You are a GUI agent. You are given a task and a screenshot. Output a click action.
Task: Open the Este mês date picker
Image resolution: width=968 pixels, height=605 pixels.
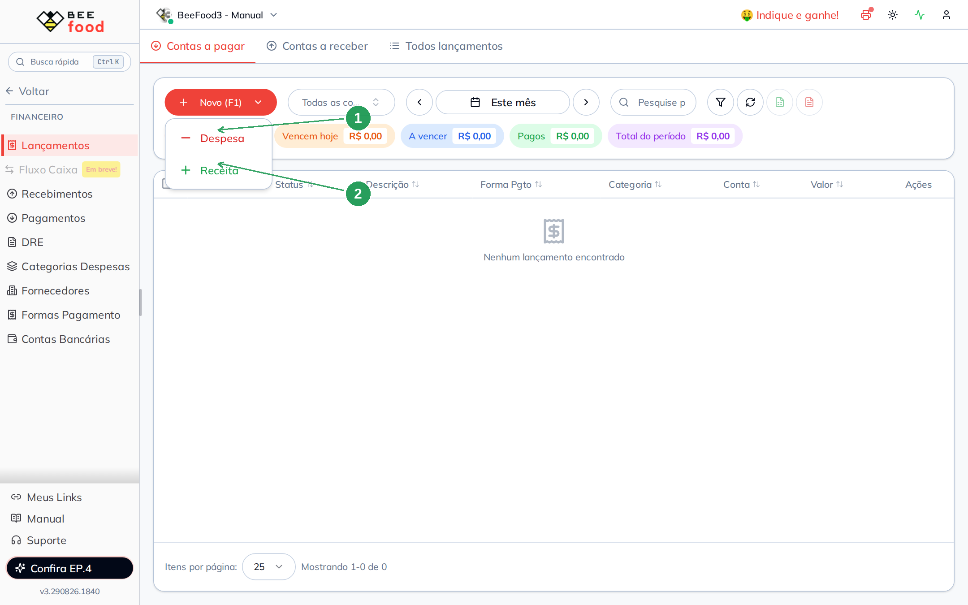[x=503, y=102]
